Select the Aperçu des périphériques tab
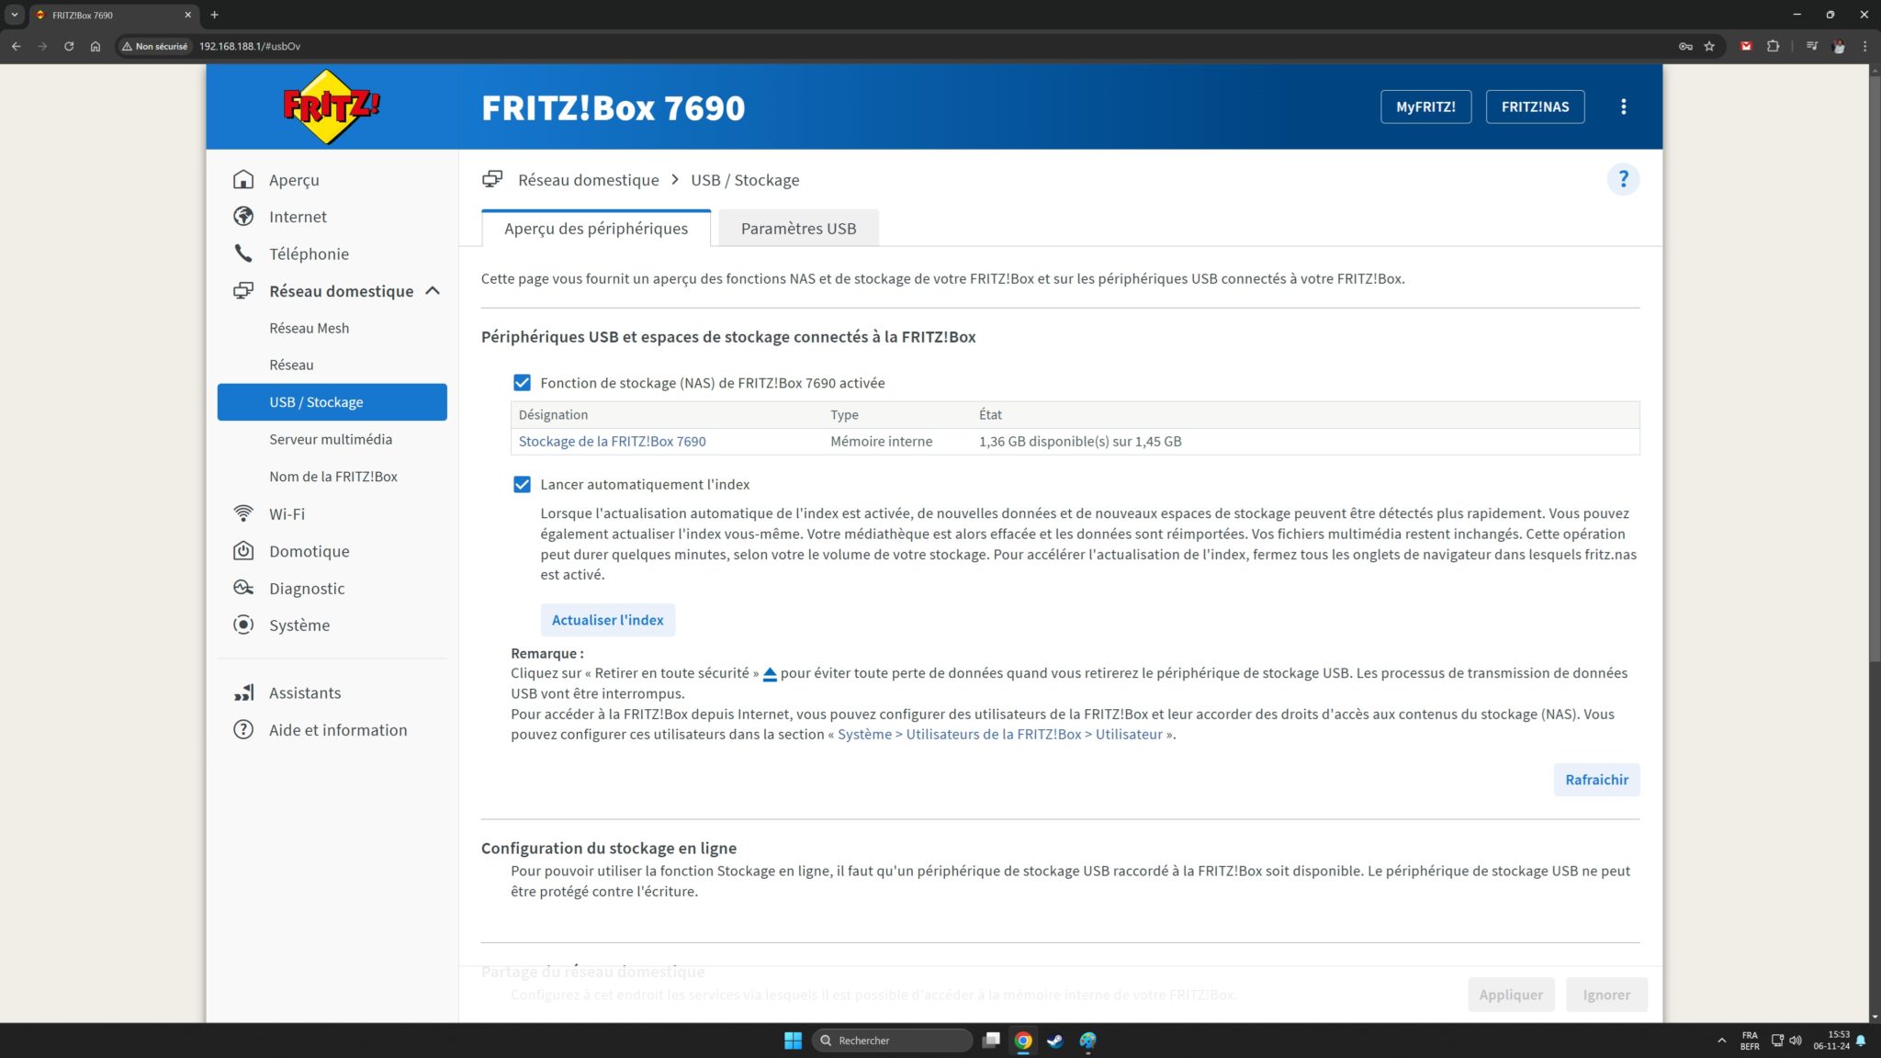The width and height of the screenshot is (1881, 1058). (x=596, y=228)
